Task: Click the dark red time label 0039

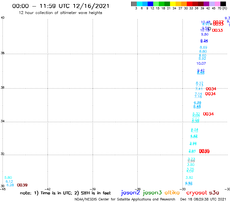Action: (x=22, y=185)
